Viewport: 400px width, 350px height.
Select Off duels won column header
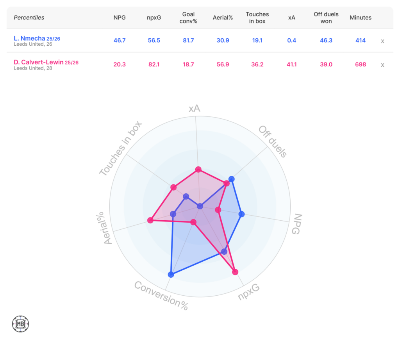pos(326,18)
